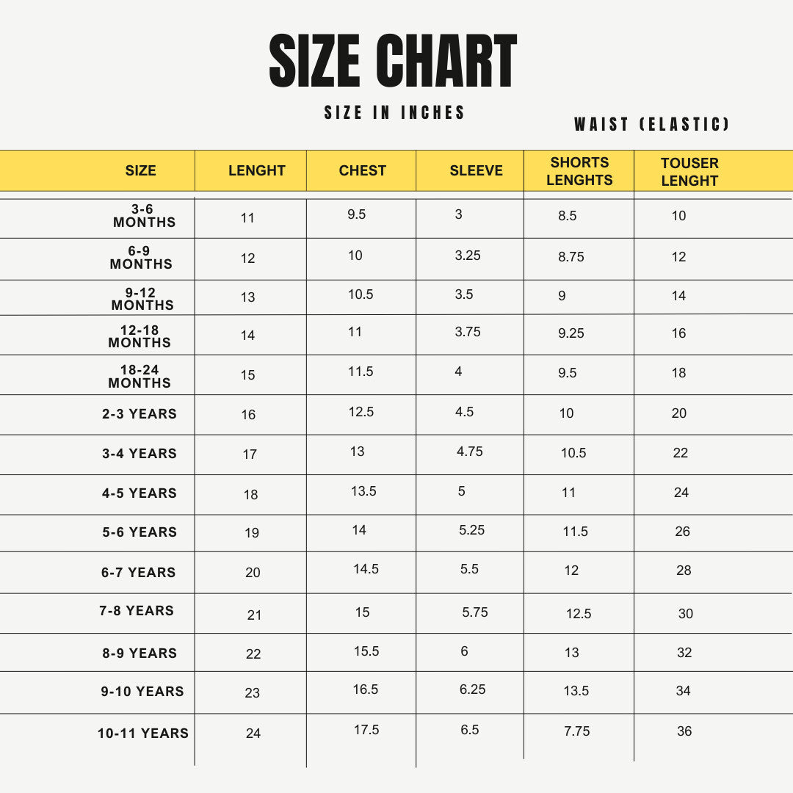This screenshot has height=793, width=793.
Task: Click the SIZE CHART title
Action: pyautogui.click(x=394, y=61)
